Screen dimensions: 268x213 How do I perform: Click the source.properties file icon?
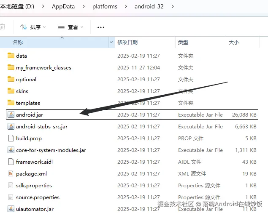11,197
